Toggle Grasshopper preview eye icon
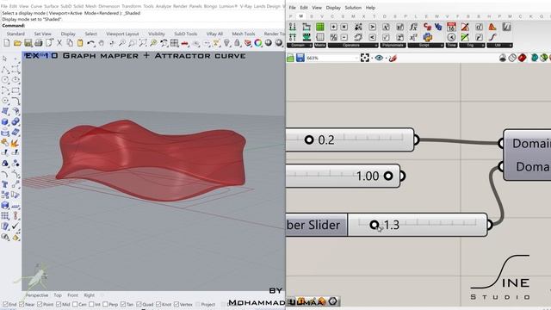Image resolution: width=551 pixels, height=310 pixels. click(379, 58)
